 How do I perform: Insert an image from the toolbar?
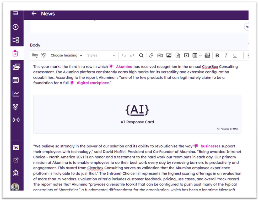click(x=169, y=55)
